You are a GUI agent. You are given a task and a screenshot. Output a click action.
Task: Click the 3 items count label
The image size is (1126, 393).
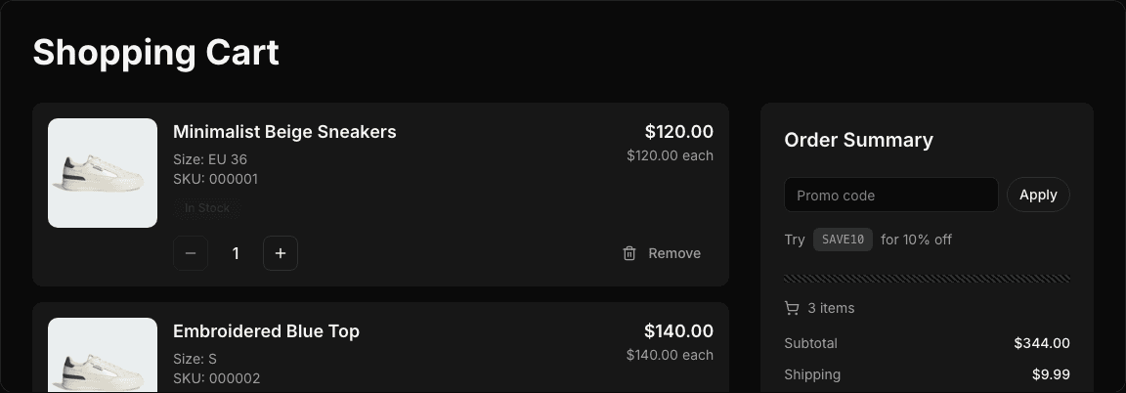pos(831,308)
